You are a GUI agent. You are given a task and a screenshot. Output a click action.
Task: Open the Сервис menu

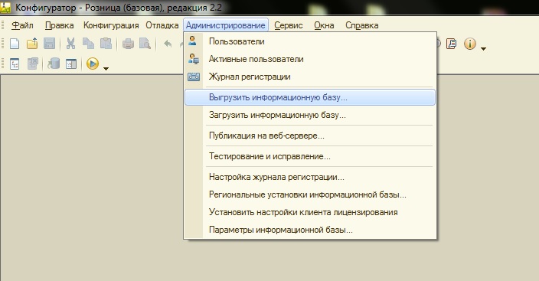[289, 25]
